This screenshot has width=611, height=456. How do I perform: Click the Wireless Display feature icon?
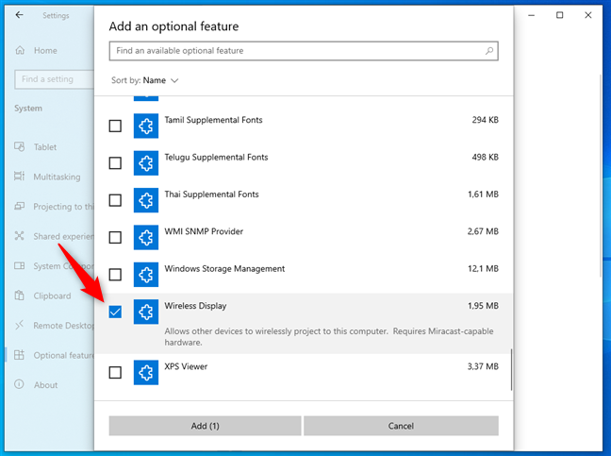point(146,312)
